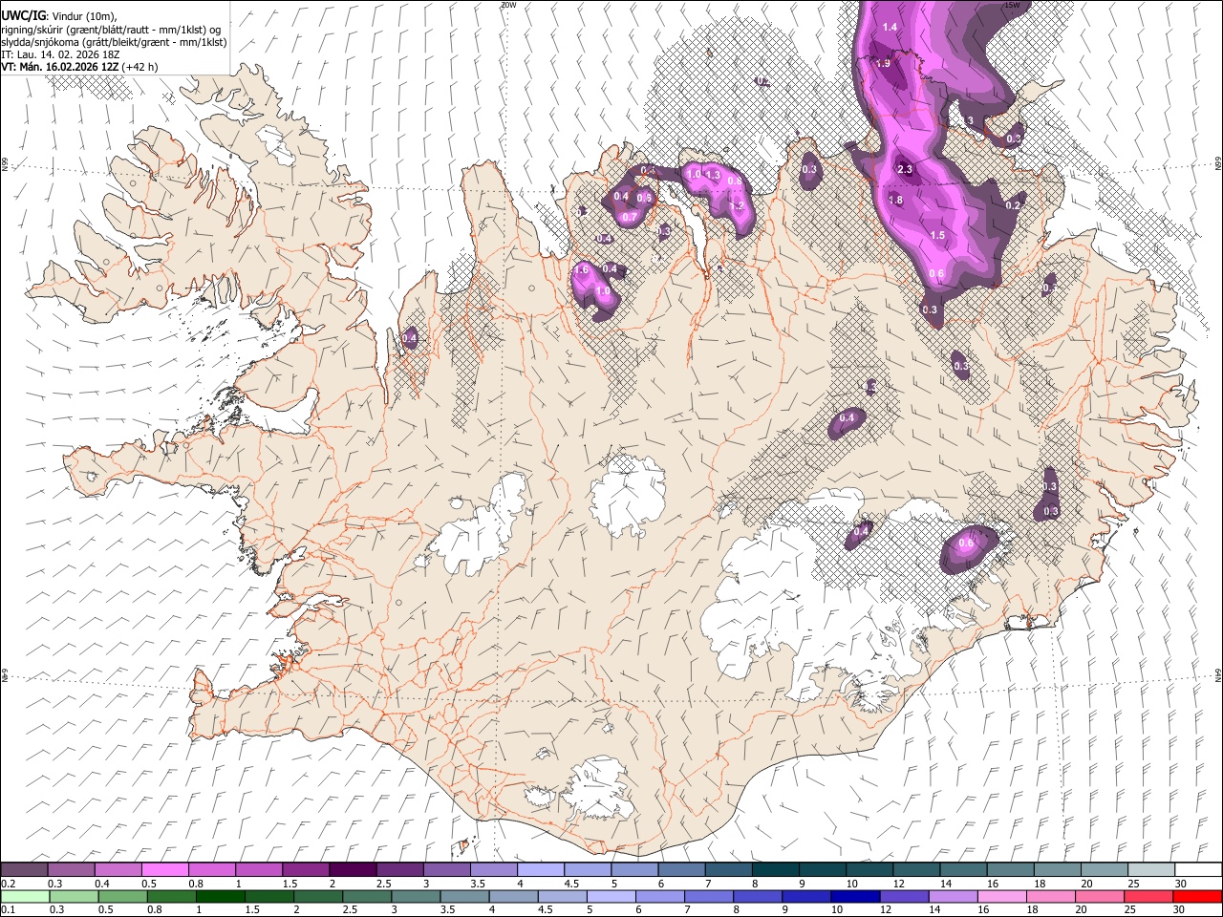The height and width of the screenshot is (917, 1223).
Task: Pick the 0.2 swatch on the upper color scale
Action: (x=24, y=869)
